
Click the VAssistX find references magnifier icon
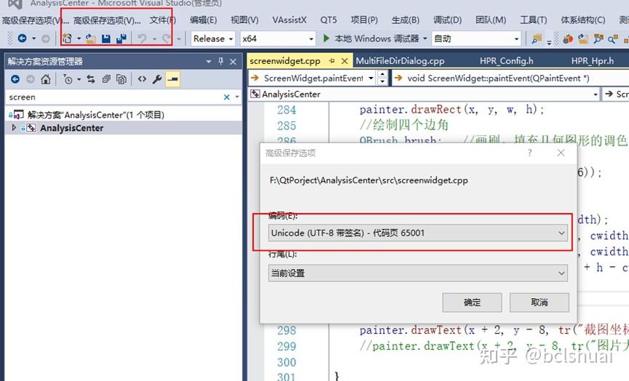pyautogui.click(x=612, y=39)
